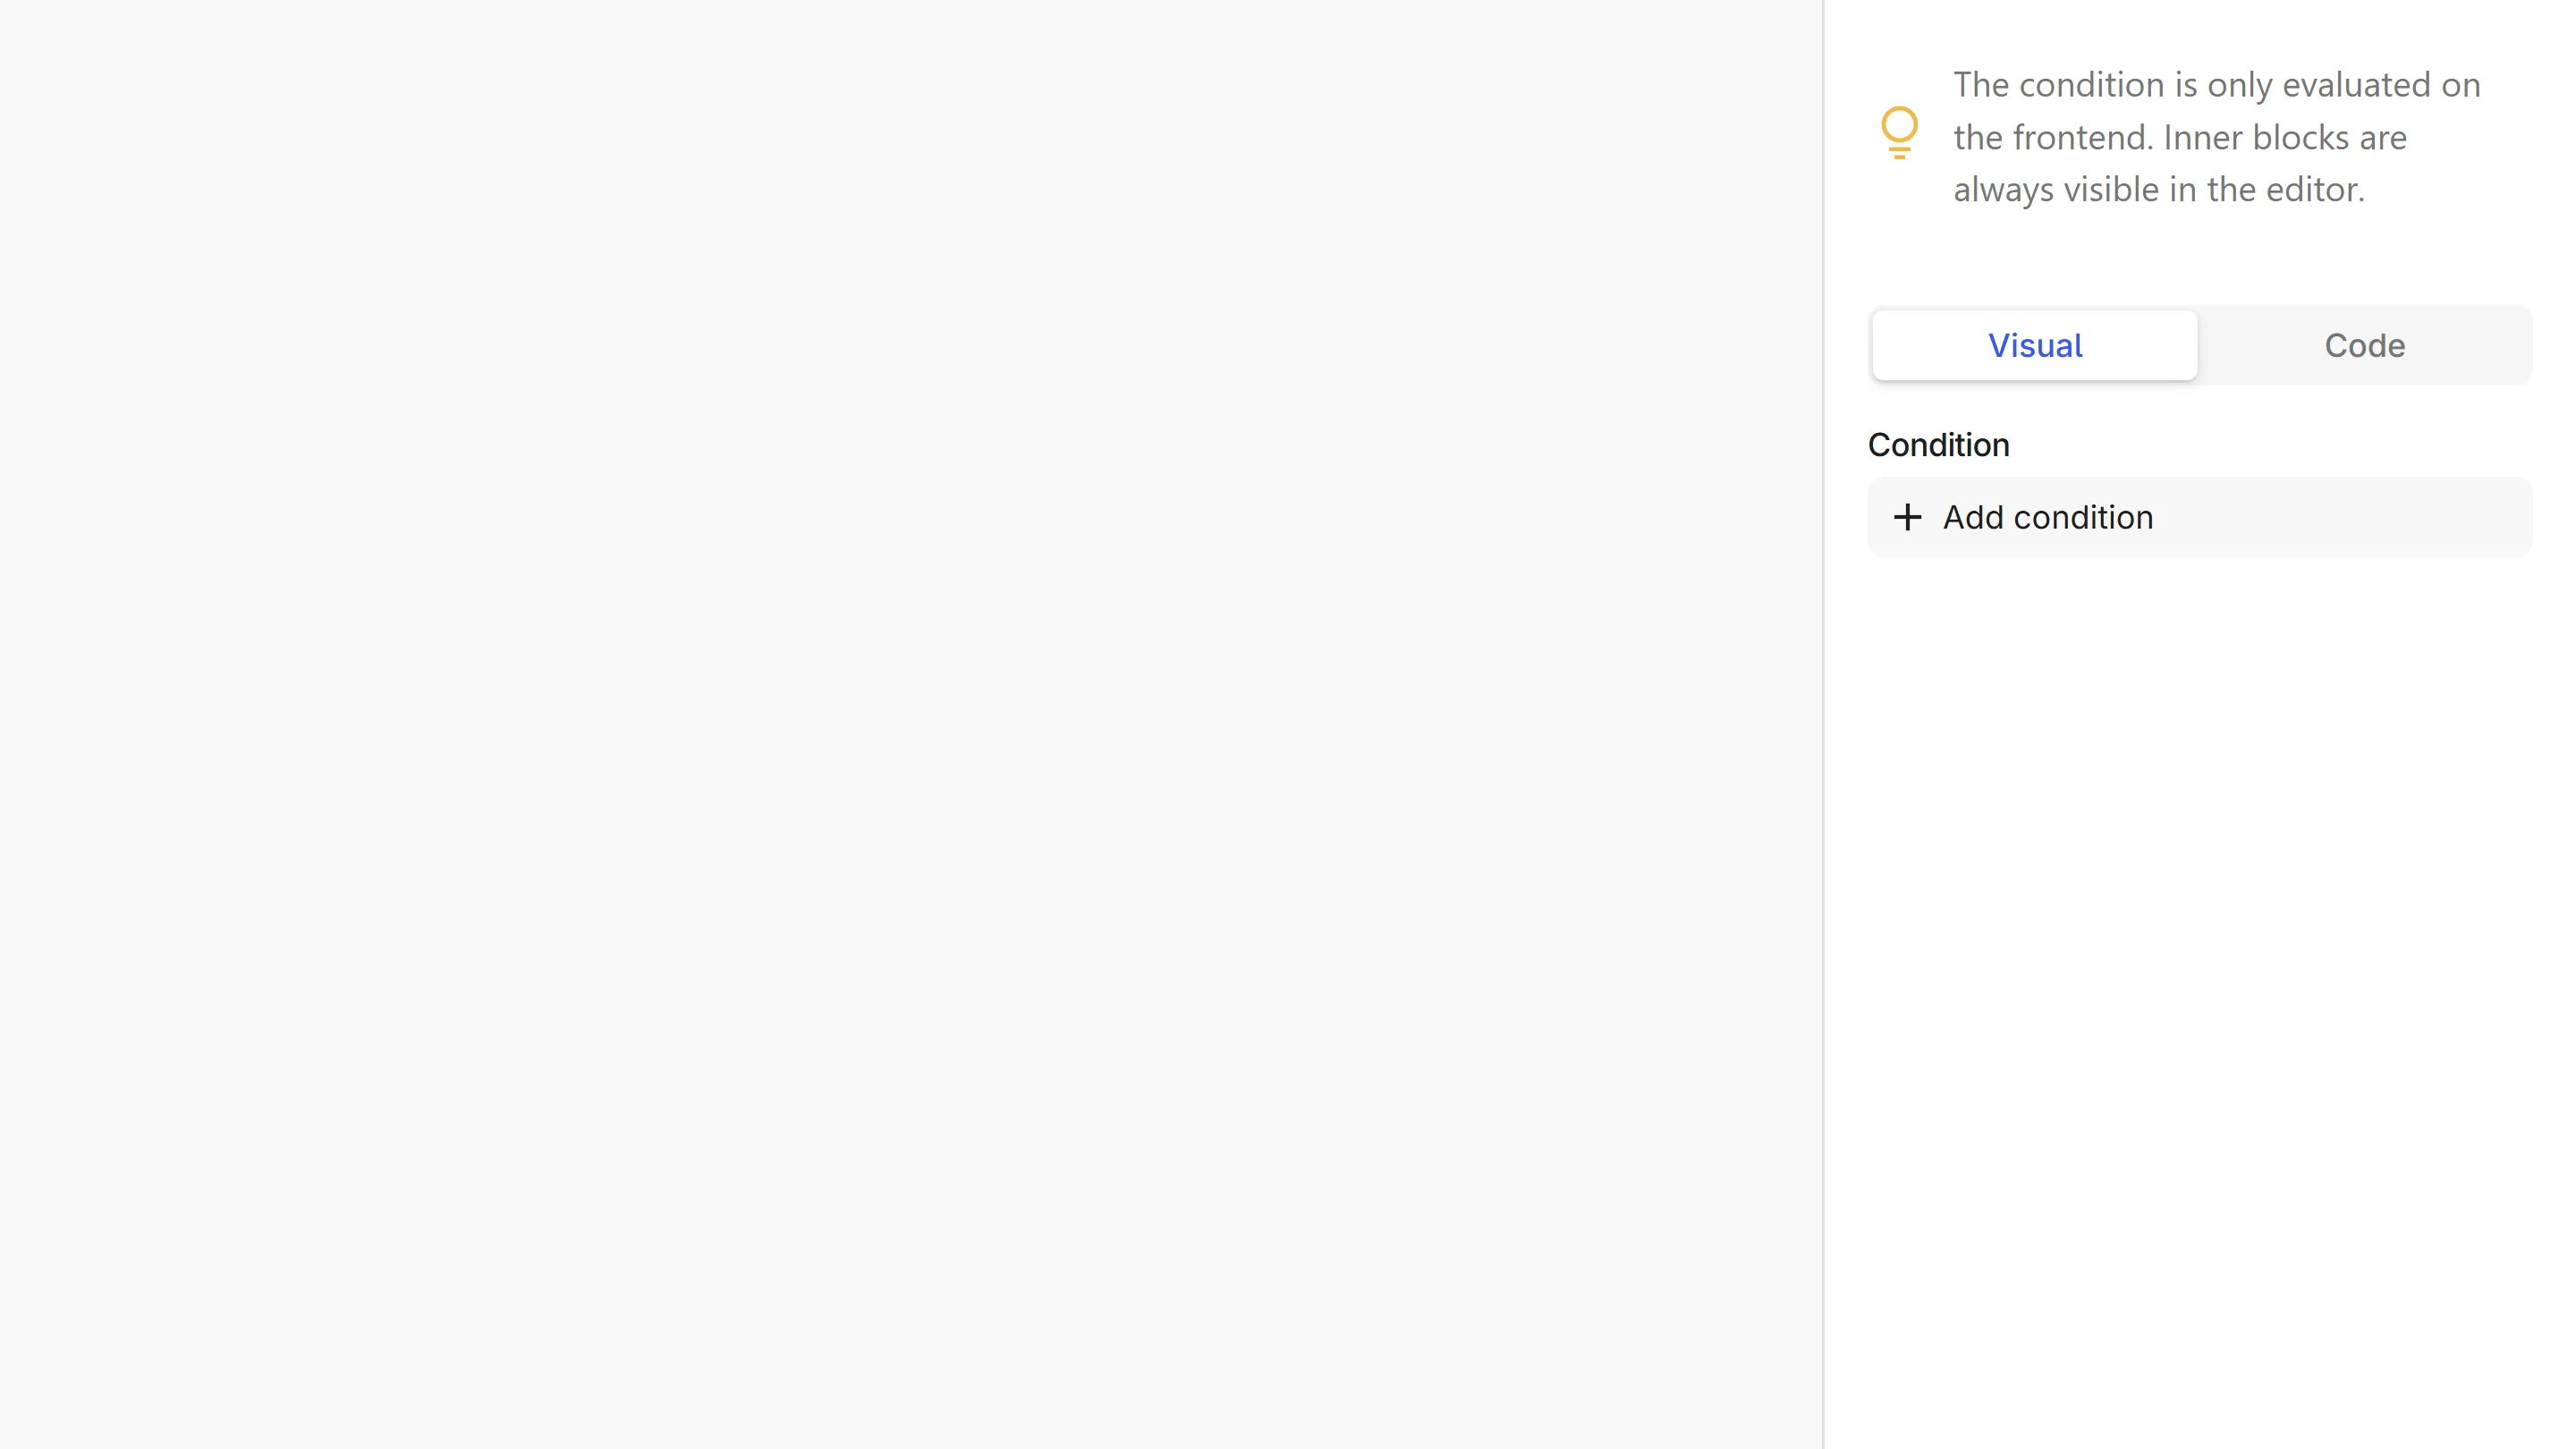
Task: Click the yellow lightbulb tip icon
Action: [x=1899, y=133]
